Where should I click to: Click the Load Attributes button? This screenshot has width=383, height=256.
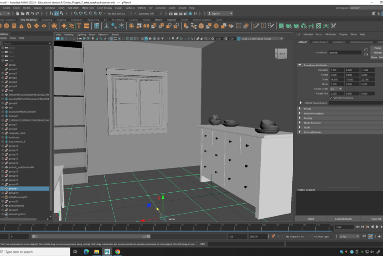pos(344,219)
